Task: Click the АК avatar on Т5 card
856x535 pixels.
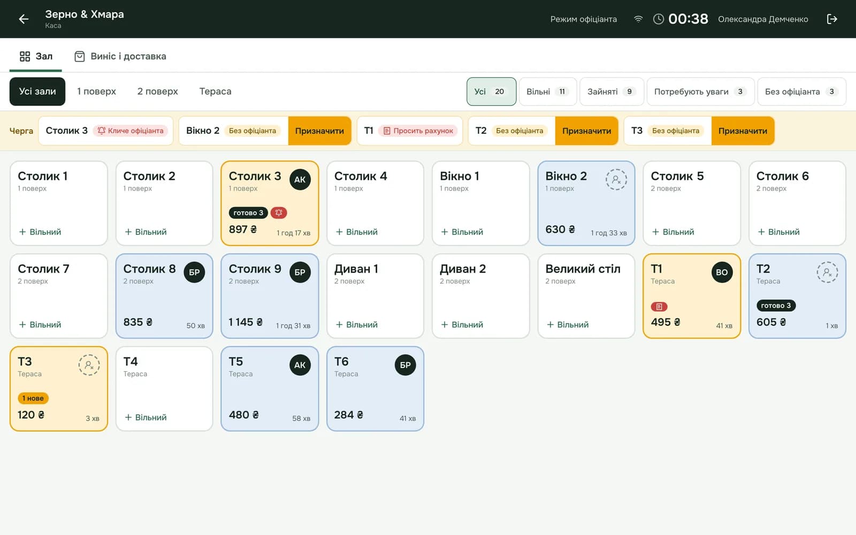Action: click(x=300, y=365)
